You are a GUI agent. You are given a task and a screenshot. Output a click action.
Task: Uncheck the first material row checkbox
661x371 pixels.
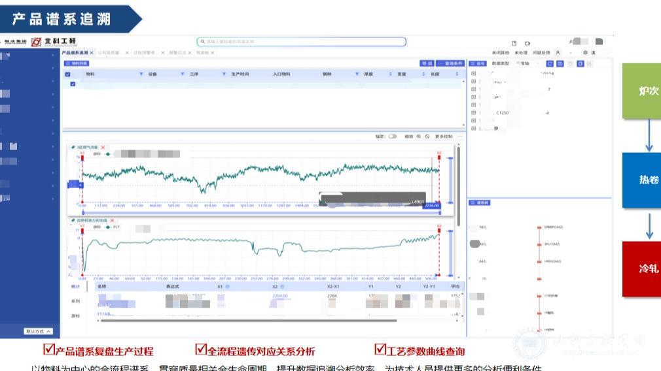73,84
